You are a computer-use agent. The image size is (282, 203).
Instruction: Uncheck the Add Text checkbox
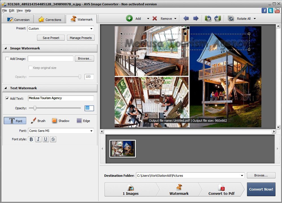pyautogui.click(x=7, y=98)
